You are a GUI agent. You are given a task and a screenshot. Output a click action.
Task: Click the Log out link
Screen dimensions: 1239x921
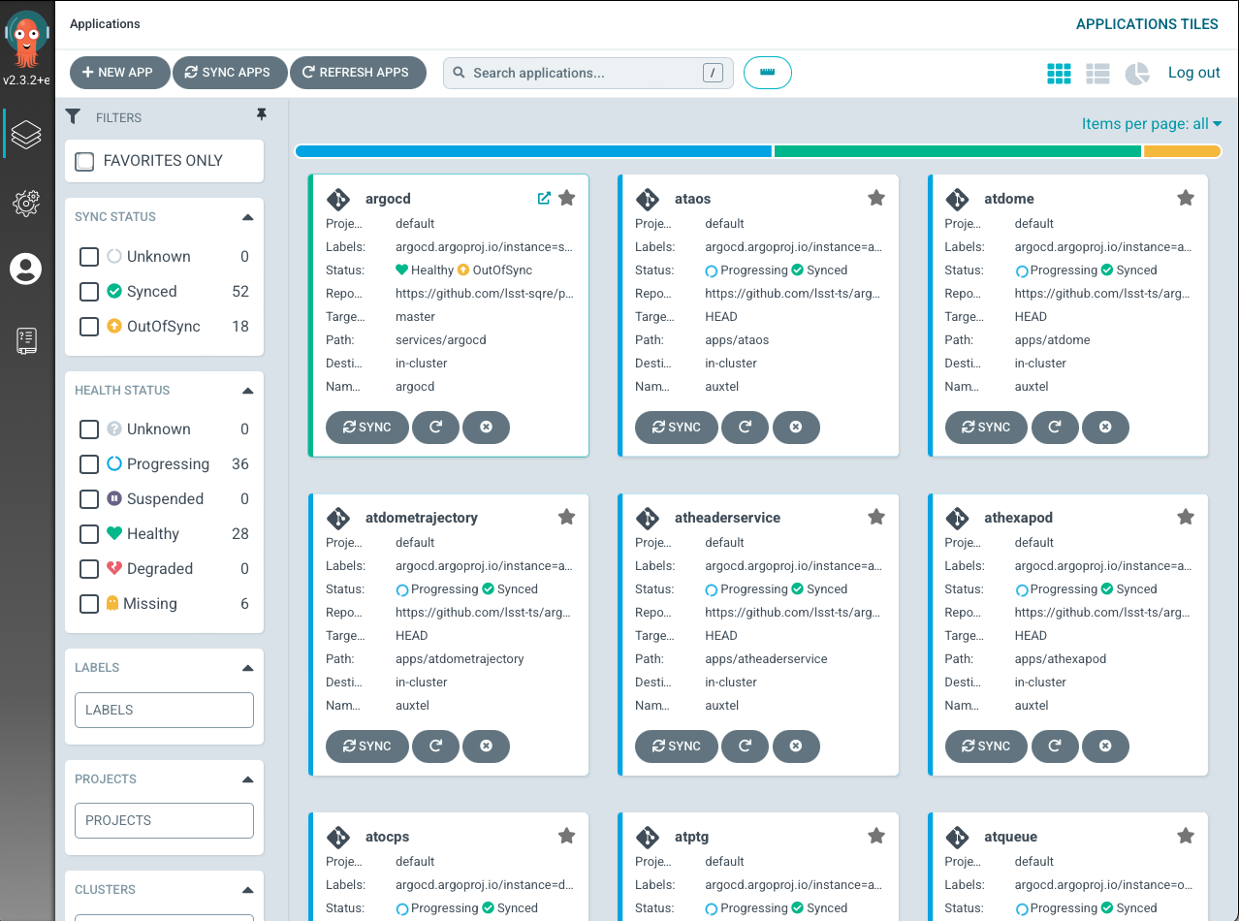tap(1193, 73)
